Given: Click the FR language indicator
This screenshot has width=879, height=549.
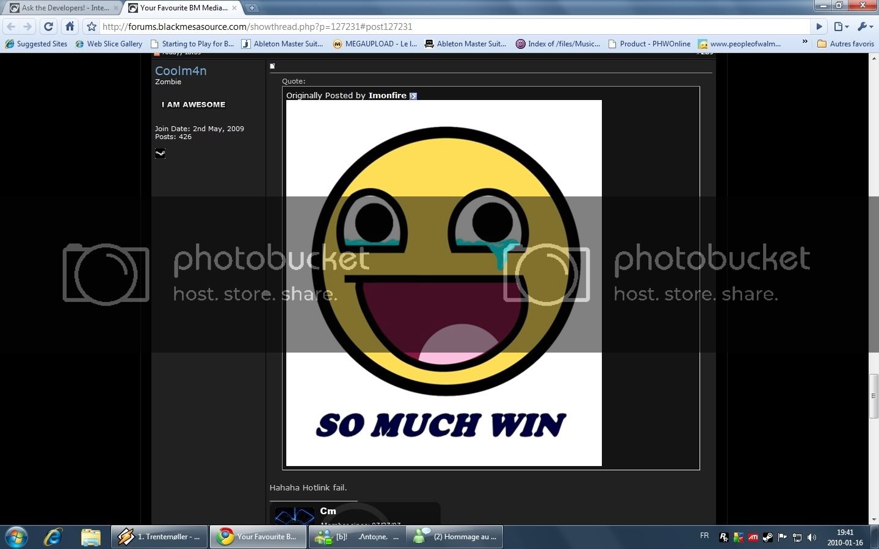Looking at the screenshot, I should click(x=704, y=536).
